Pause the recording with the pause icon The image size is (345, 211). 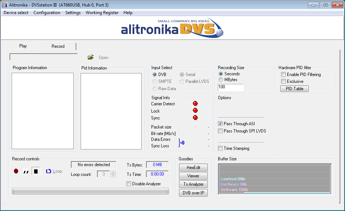26,172
